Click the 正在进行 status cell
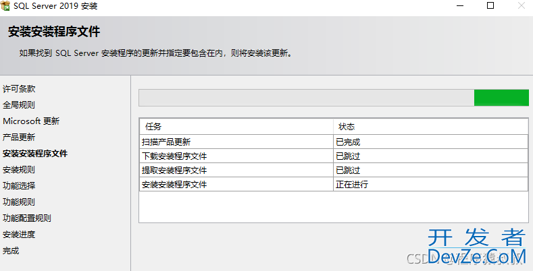Image resolution: width=533 pixels, height=271 pixels. [431, 185]
